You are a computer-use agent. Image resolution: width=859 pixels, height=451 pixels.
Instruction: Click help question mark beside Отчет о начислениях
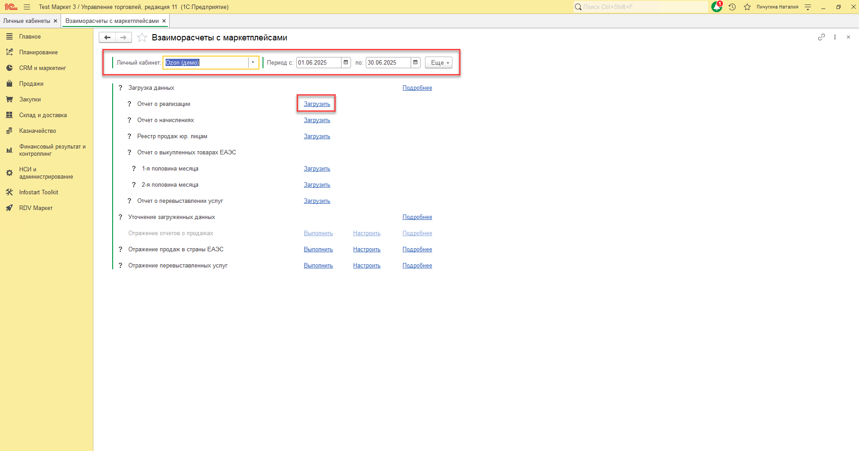[x=129, y=120]
